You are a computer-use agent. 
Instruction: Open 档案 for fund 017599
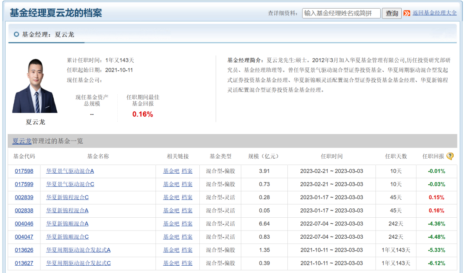click(x=187, y=184)
